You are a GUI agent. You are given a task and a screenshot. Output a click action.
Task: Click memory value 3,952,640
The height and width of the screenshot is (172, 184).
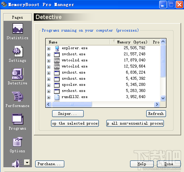(x=135, y=97)
